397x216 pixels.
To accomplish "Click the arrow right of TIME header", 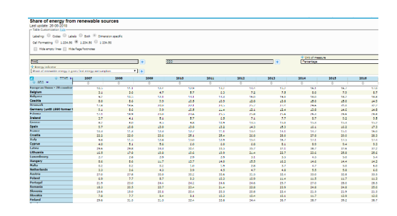I will (71, 78).
